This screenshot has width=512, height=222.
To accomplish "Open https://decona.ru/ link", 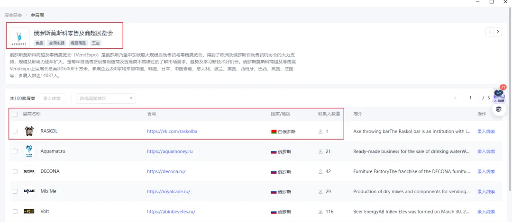I will (x=166, y=171).
